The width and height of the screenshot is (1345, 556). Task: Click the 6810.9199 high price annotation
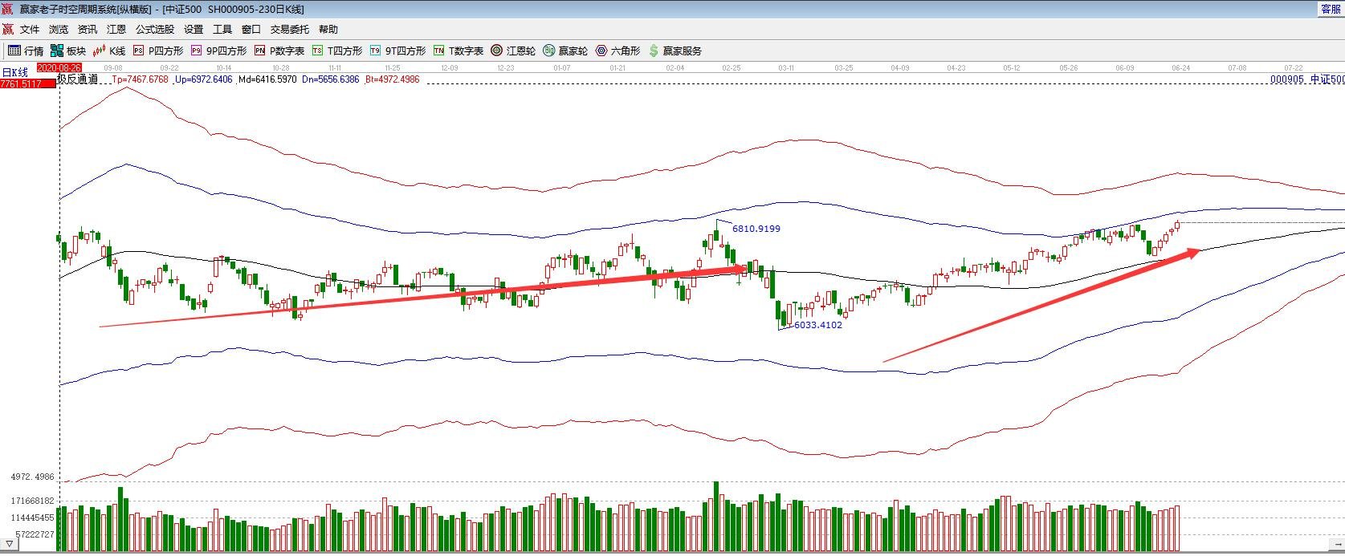pos(756,229)
